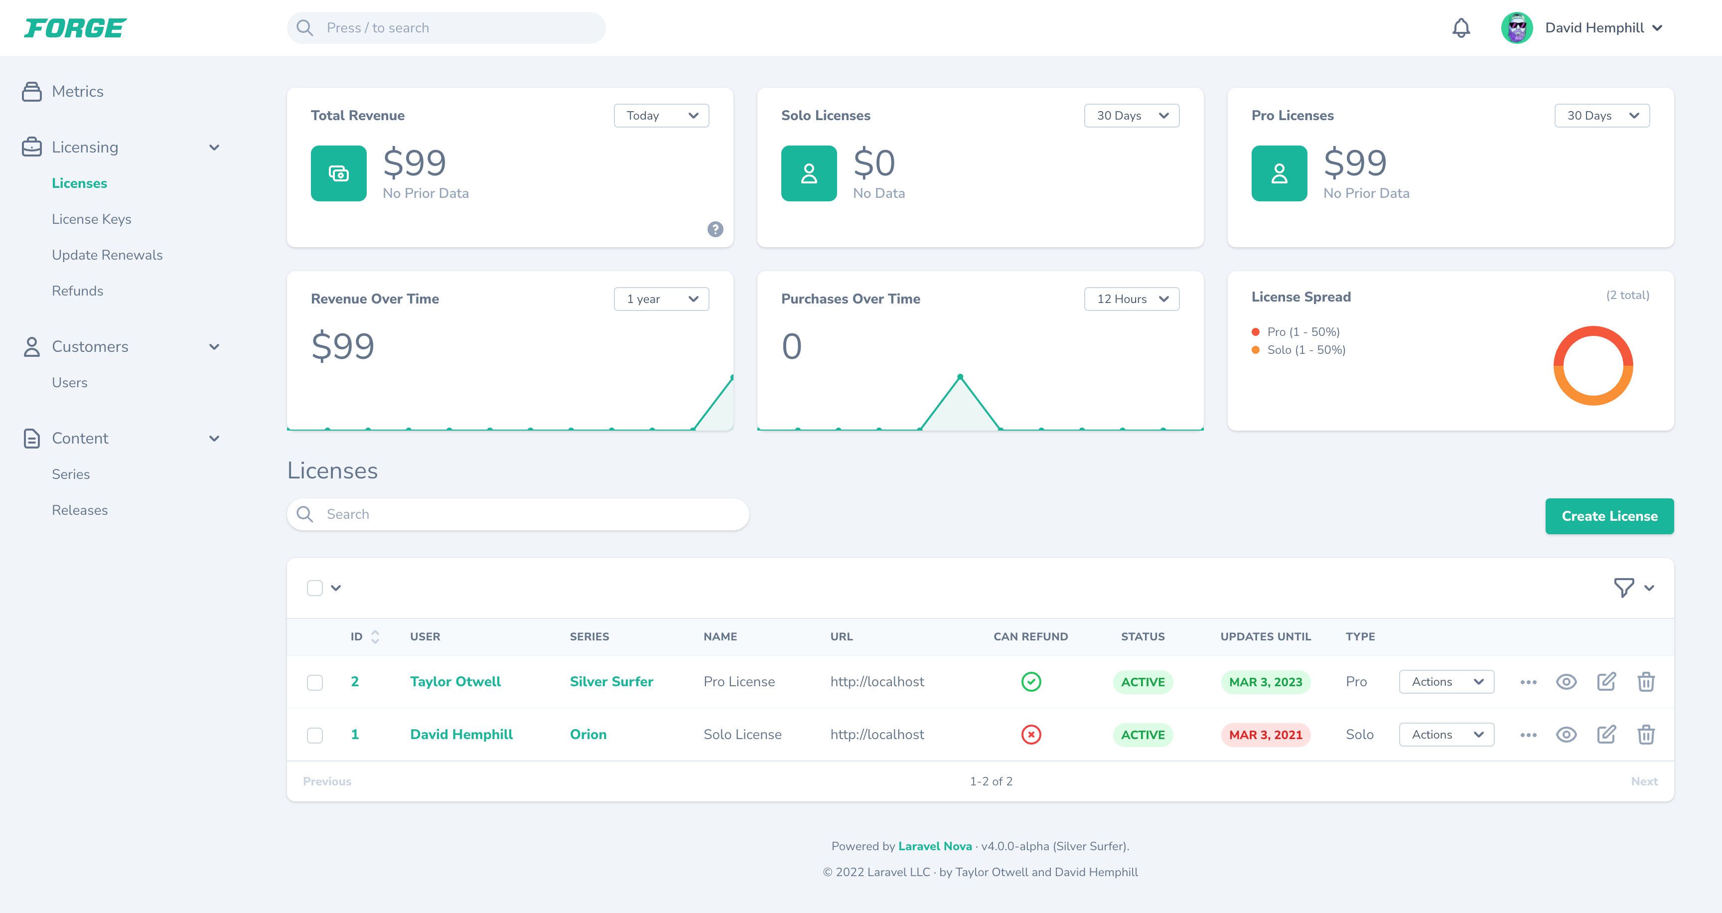Edit the David Hemphill license row
This screenshot has height=913, width=1722.
(x=1606, y=735)
